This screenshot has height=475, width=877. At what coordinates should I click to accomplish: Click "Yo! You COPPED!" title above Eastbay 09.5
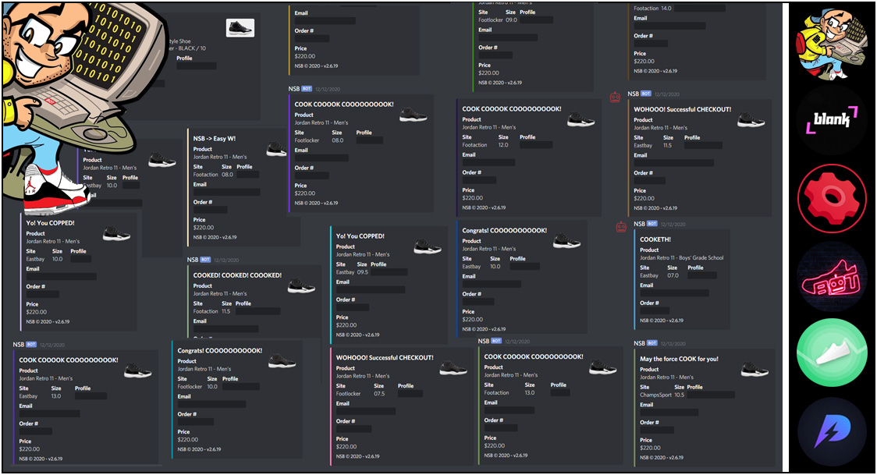tap(360, 236)
